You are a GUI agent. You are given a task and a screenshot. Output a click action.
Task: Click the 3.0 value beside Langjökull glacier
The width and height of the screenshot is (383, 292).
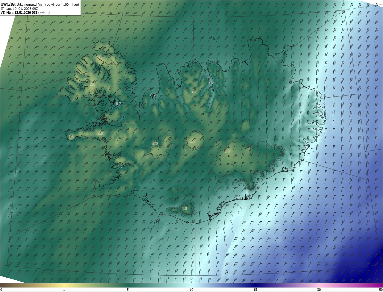pos(155,143)
